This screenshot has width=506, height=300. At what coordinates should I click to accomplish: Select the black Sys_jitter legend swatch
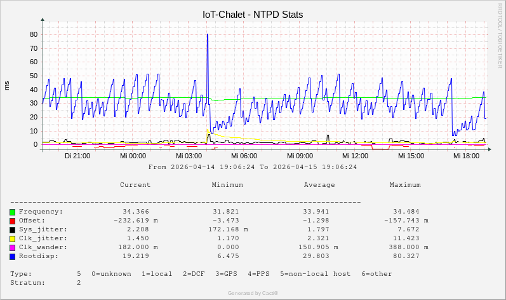pos(12,229)
